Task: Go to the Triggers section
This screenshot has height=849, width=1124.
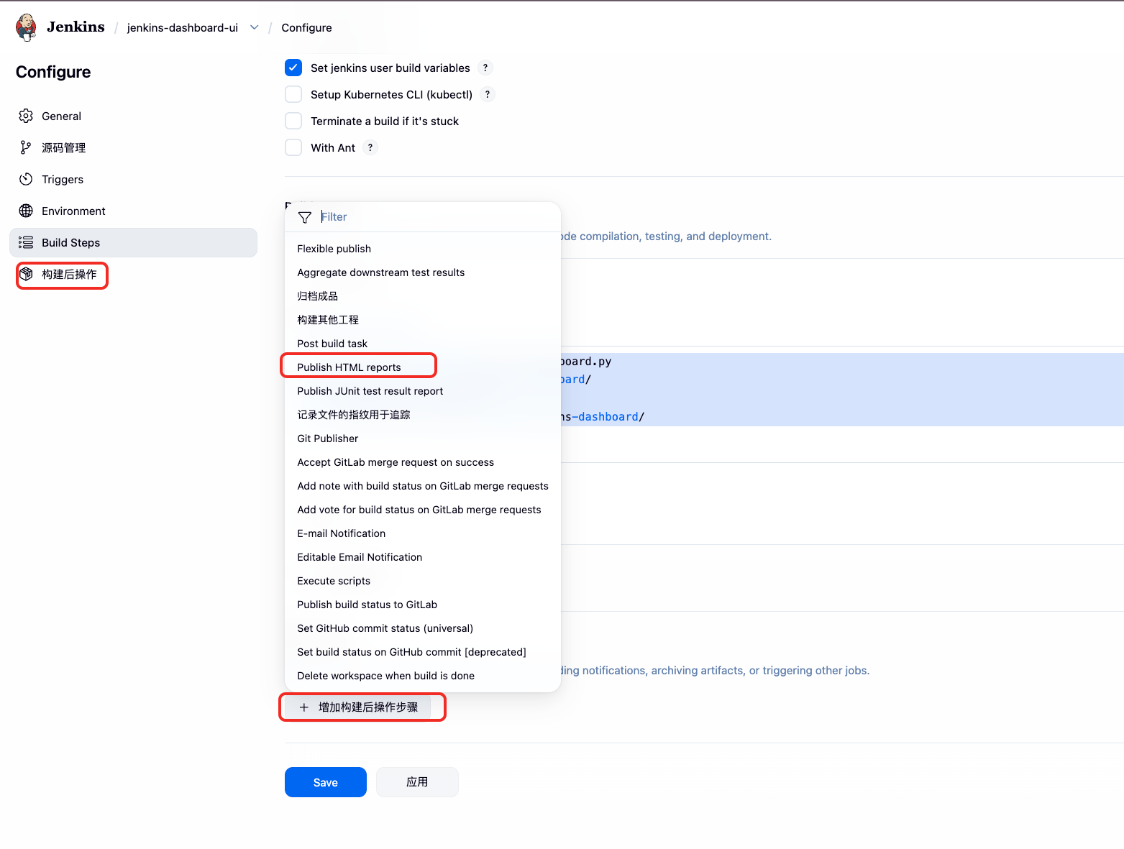Action: [x=134, y=179]
